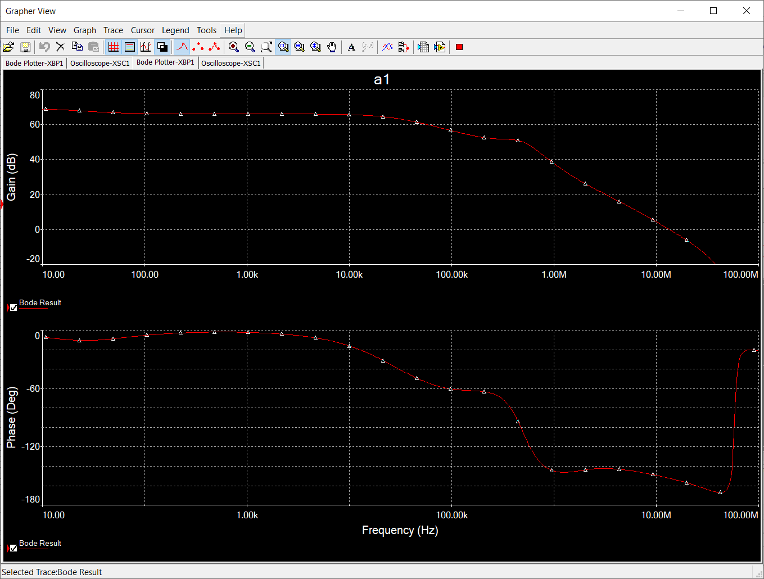Click the export to Excel table icon

(x=423, y=47)
